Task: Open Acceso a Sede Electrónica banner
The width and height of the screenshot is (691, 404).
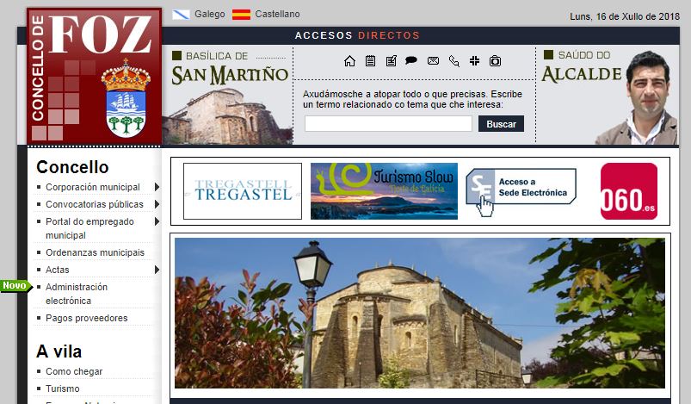Action: pos(521,192)
